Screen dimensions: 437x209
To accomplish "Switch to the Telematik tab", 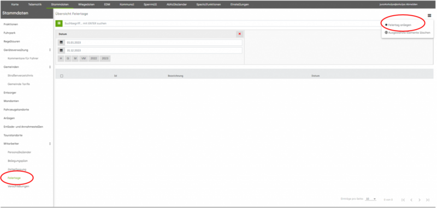I will coord(35,4).
